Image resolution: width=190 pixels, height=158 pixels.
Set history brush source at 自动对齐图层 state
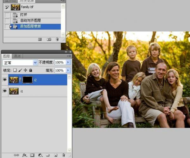[7, 21]
